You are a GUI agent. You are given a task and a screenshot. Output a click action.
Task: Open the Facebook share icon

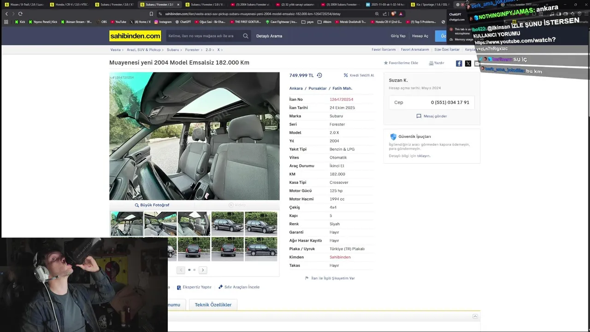(x=459, y=64)
